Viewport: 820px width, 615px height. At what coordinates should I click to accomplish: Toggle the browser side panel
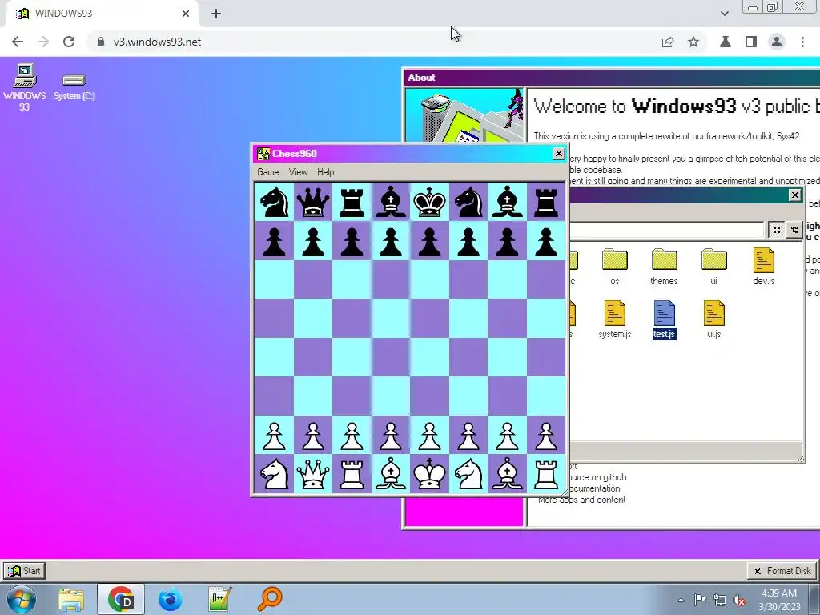(751, 42)
